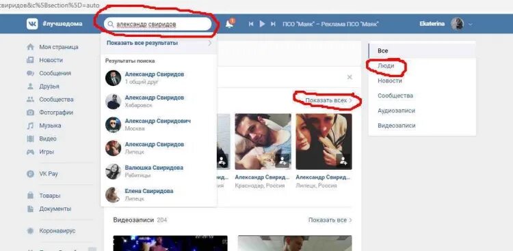Click the Видео film icon

(x=30, y=138)
